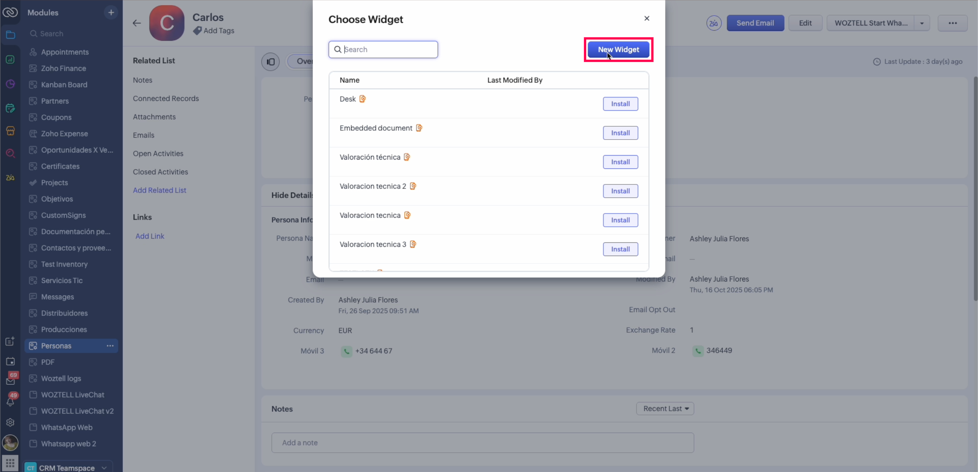This screenshot has width=978, height=472.
Task: Click the back arrow next to Carlos
Action: (x=137, y=23)
